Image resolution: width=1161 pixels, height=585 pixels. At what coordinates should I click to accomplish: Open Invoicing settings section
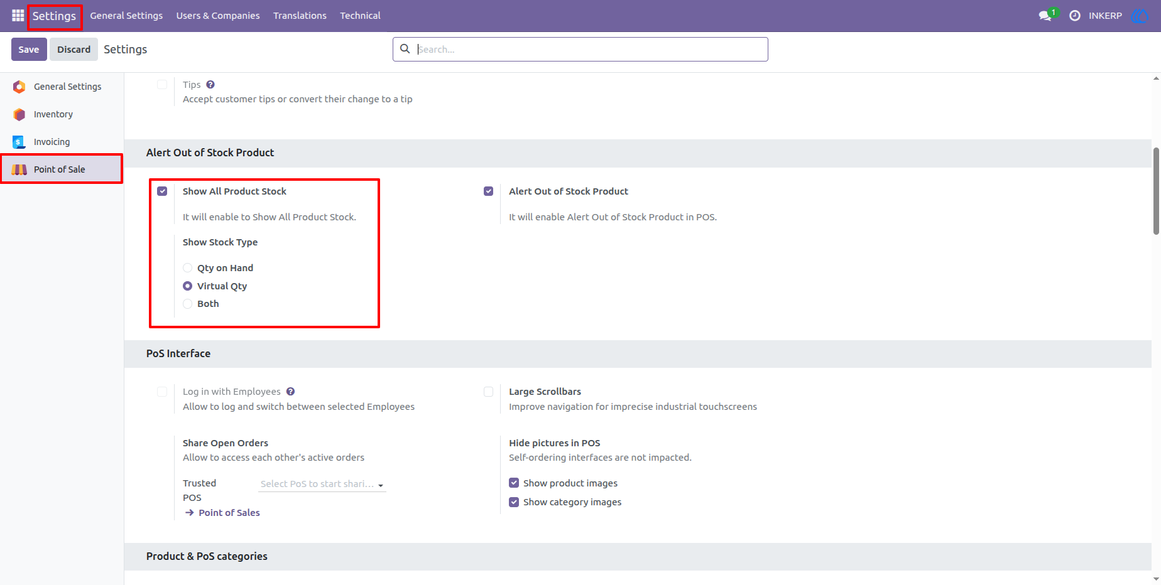click(x=62, y=142)
